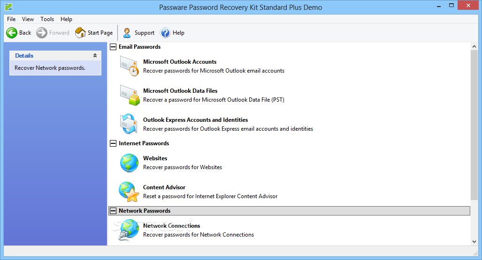The width and height of the screenshot is (482, 260).
Task: Maximize the Passware window
Action: pos(451,6)
